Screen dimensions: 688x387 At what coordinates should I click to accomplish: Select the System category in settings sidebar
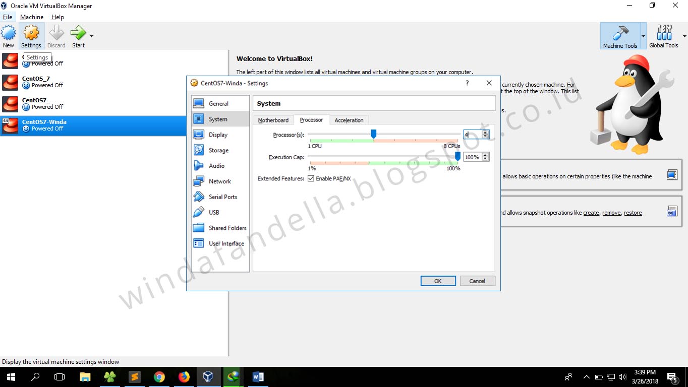click(220, 119)
